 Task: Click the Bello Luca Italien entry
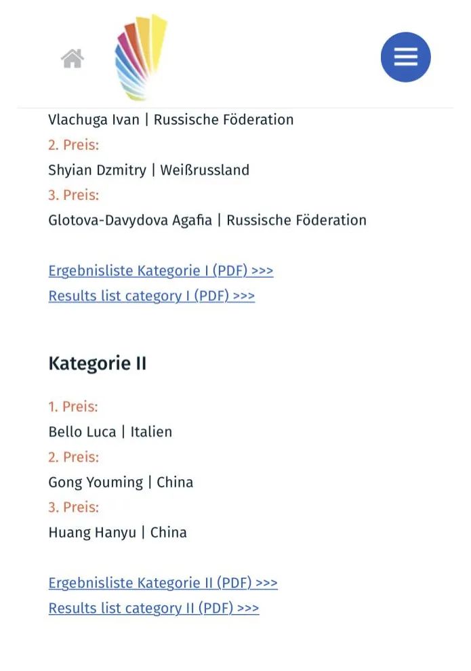tap(110, 431)
